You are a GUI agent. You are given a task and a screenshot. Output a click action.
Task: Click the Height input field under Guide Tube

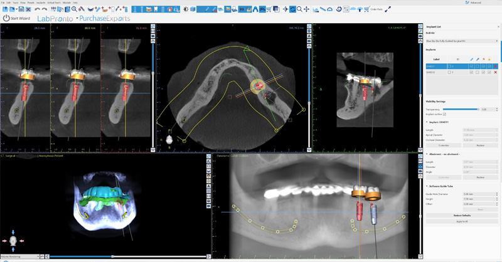click(x=479, y=199)
